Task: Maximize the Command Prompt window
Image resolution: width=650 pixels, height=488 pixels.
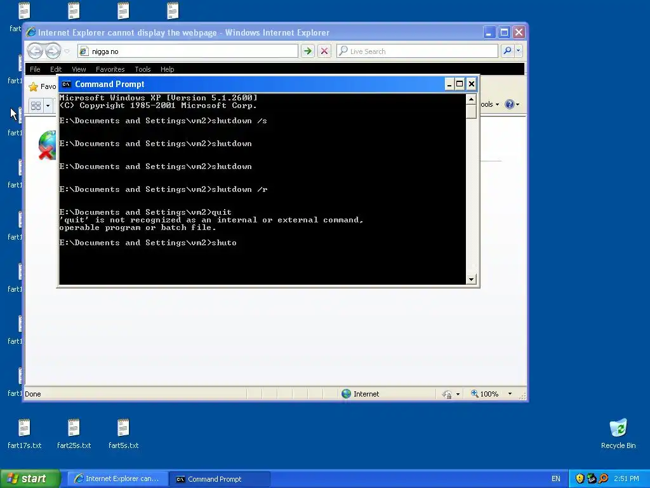Action: tap(460, 85)
